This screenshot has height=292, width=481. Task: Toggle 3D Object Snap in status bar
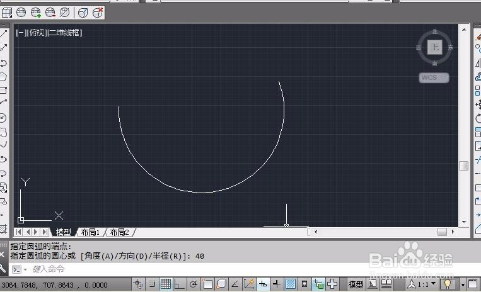pyautogui.click(x=221, y=284)
